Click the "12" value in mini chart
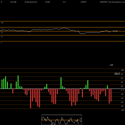 (80, 121)
